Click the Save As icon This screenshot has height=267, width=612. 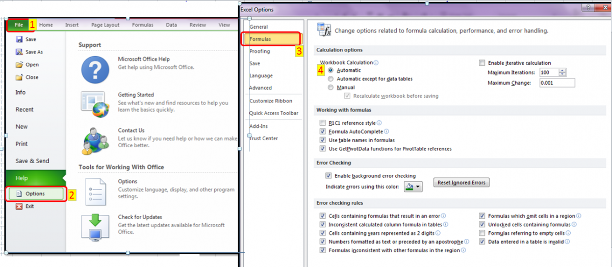19,52
